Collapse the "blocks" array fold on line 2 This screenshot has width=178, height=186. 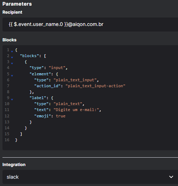[x=12, y=57]
